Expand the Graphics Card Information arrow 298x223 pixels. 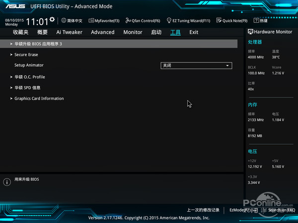point(11,99)
